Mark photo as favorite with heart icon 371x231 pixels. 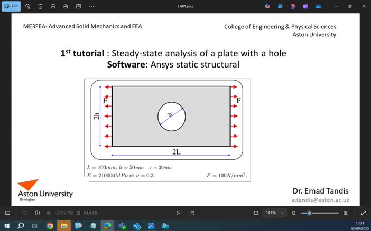click(x=24, y=213)
